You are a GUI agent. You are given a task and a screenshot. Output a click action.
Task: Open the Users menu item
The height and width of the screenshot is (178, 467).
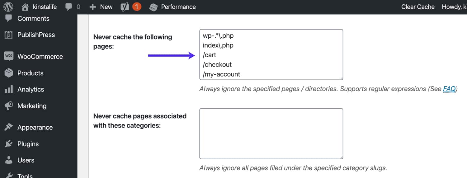tap(26, 160)
